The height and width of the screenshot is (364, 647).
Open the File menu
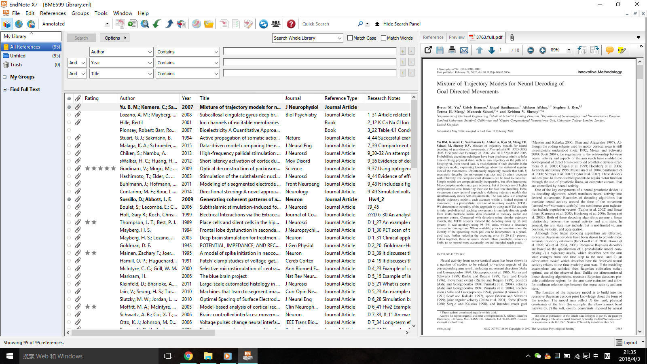[x=16, y=13]
